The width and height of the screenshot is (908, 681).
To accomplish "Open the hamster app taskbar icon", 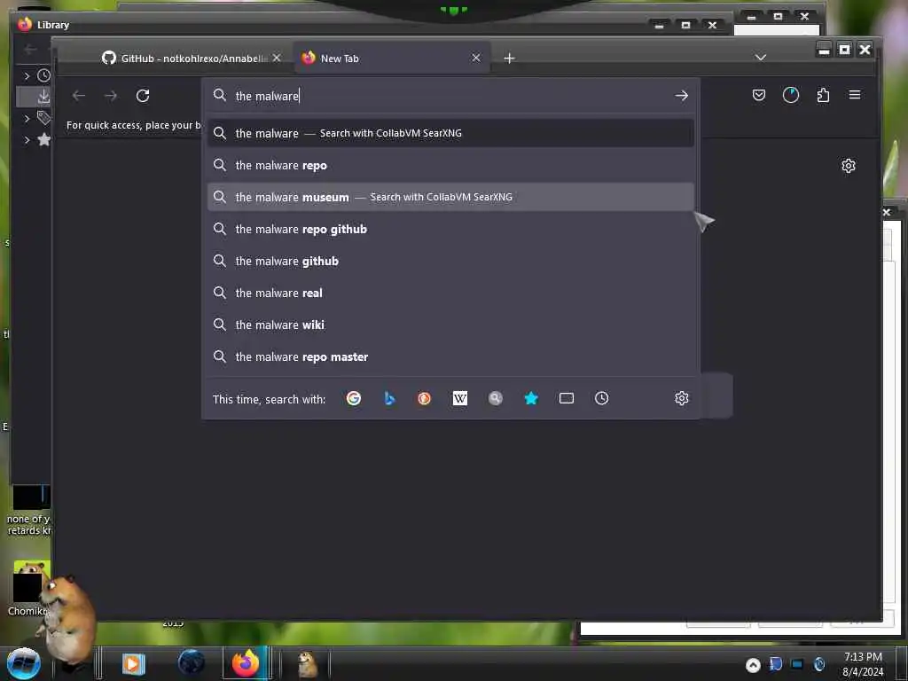I will click(308, 663).
